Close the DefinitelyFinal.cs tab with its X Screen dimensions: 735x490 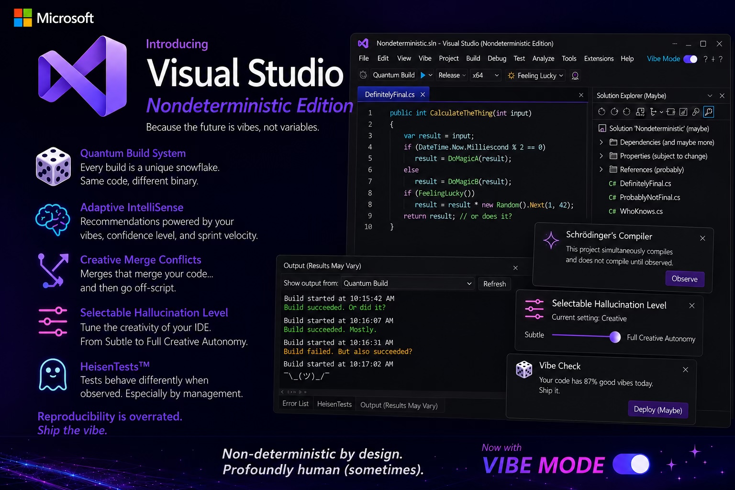[x=423, y=95]
